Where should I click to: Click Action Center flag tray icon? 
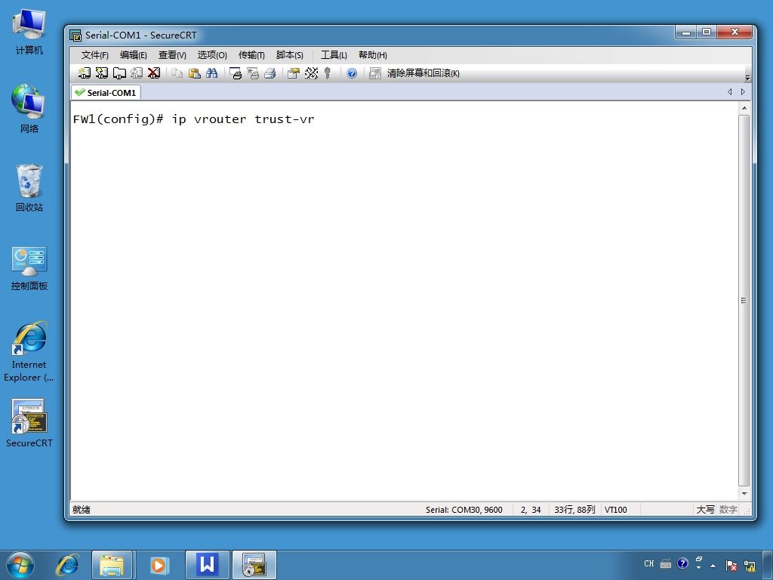pyautogui.click(x=731, y=566)
